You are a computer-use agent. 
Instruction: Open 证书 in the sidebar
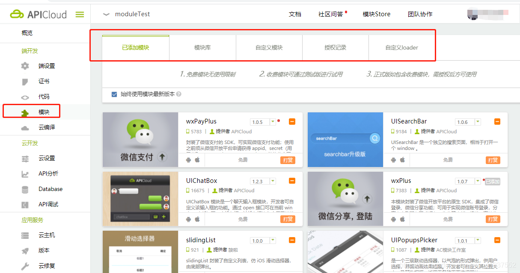tap(44, 81)
